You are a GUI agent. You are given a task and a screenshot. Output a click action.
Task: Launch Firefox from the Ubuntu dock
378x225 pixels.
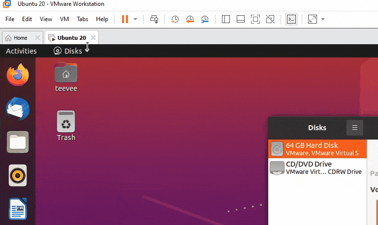click(x=18, y=76)
